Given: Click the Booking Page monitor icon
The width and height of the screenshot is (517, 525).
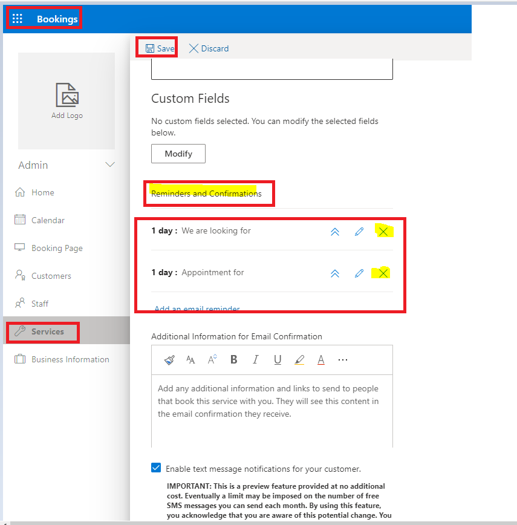Looking at the screenshot, I should [20, 247].
